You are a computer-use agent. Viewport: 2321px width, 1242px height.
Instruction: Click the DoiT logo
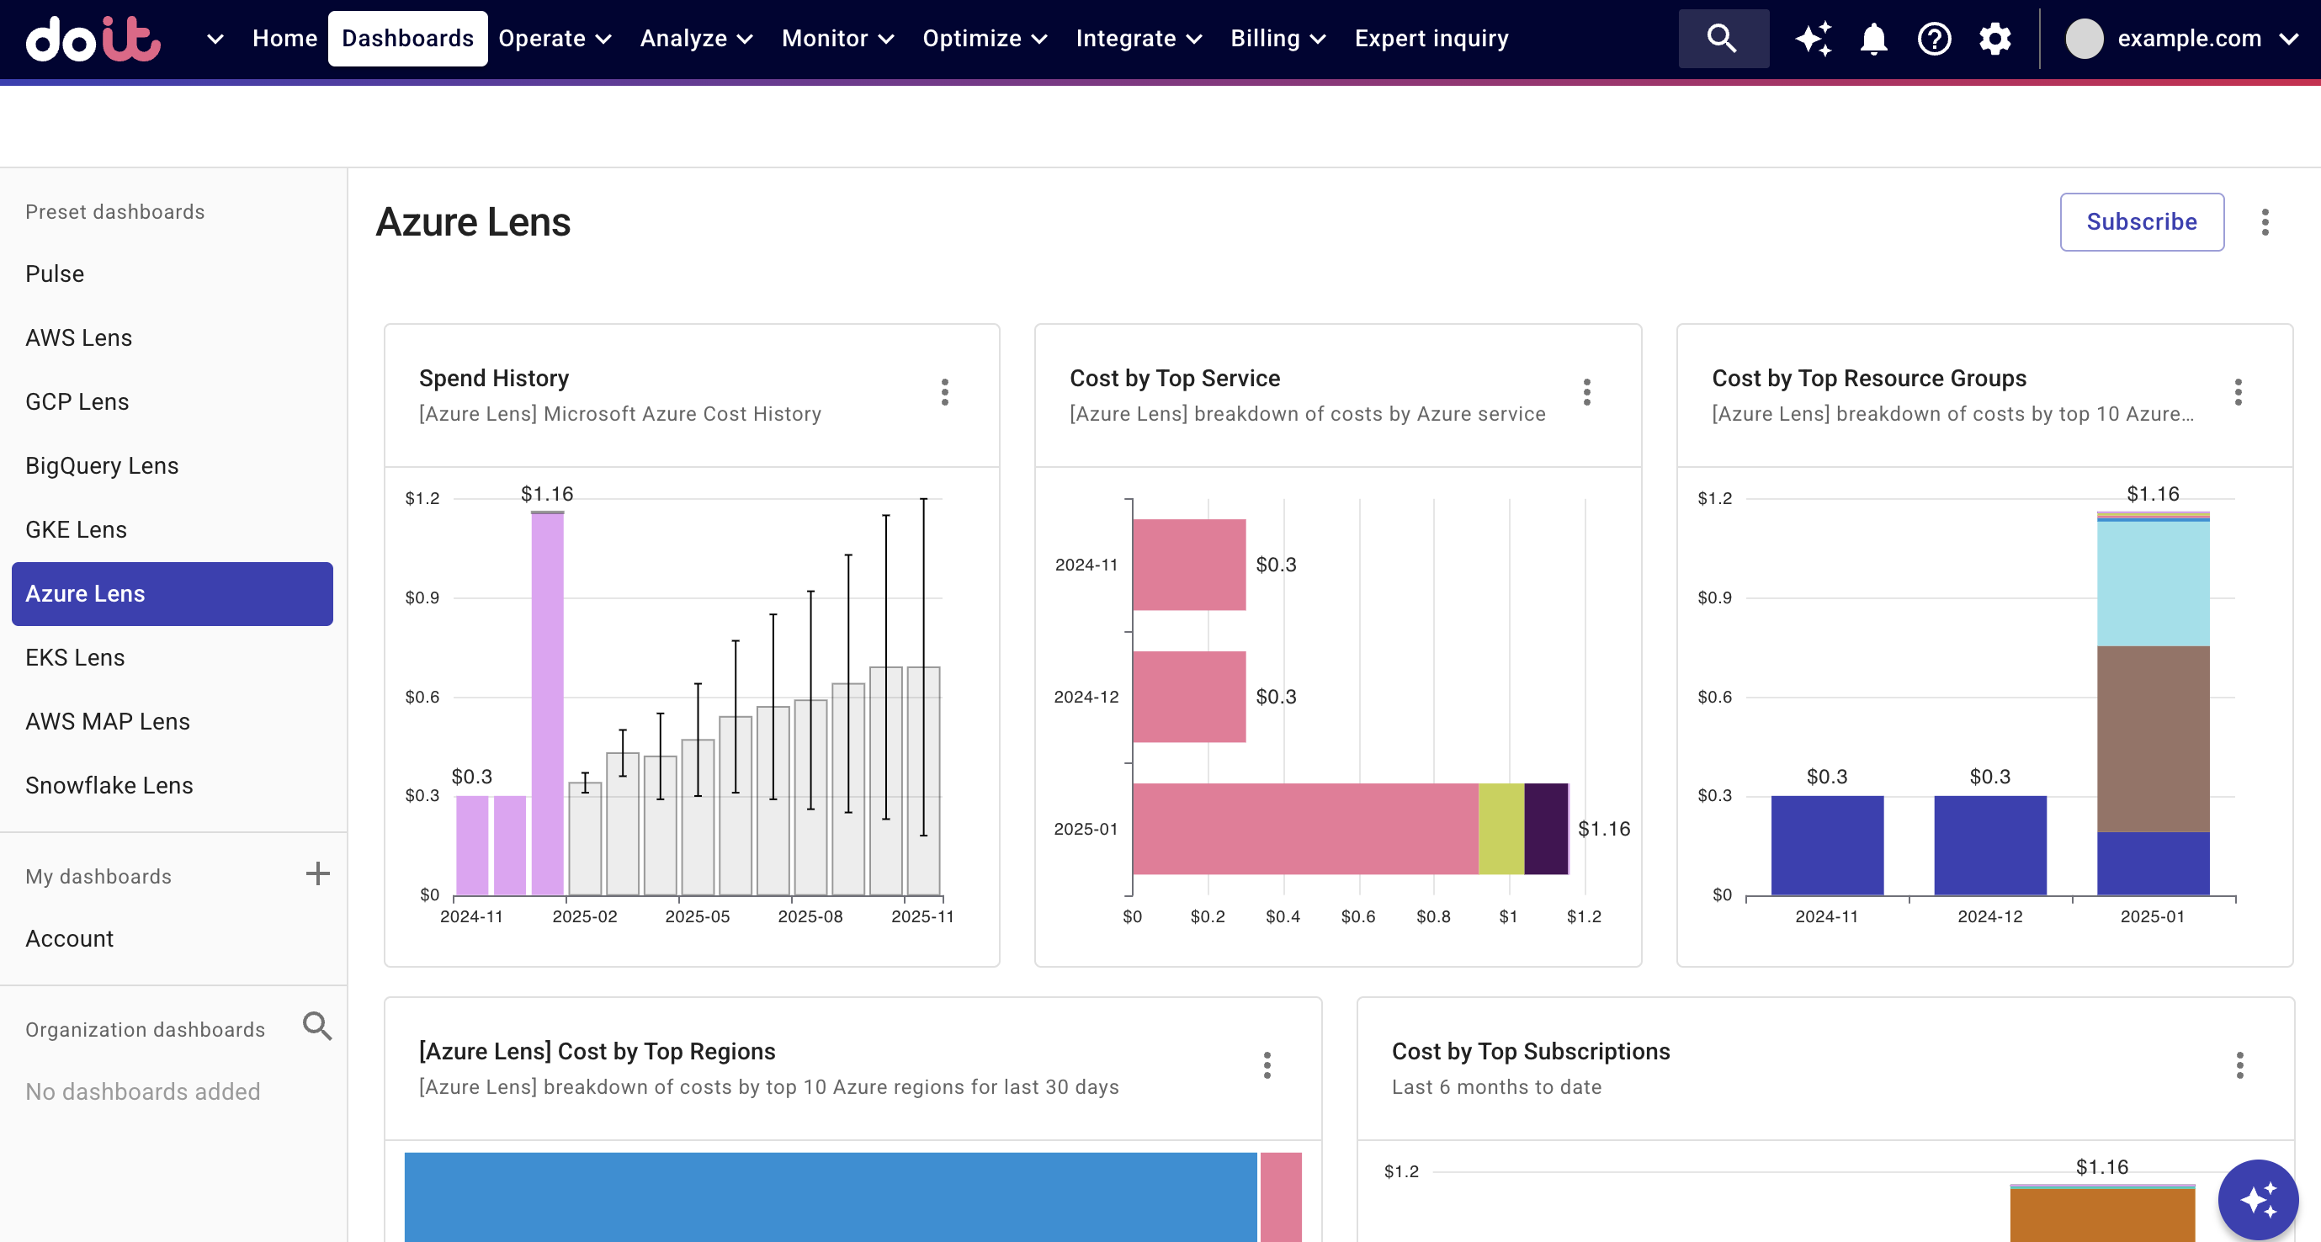(x=93, y=39)
